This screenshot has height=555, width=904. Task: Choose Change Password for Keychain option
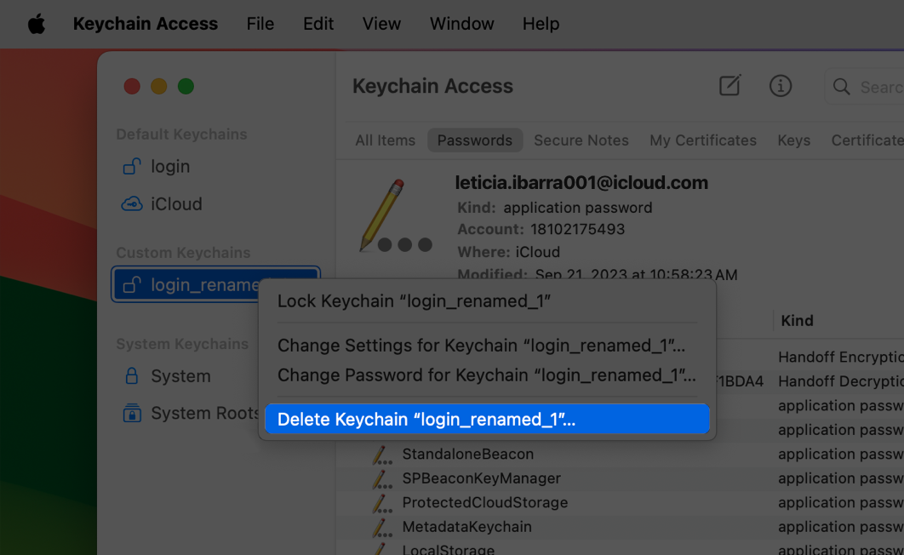point(486,375)
